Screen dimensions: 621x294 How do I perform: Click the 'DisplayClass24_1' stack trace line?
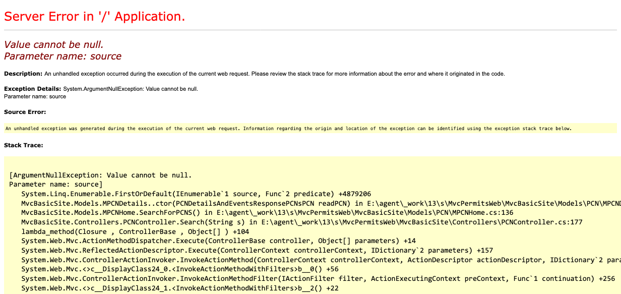point(179,288)
